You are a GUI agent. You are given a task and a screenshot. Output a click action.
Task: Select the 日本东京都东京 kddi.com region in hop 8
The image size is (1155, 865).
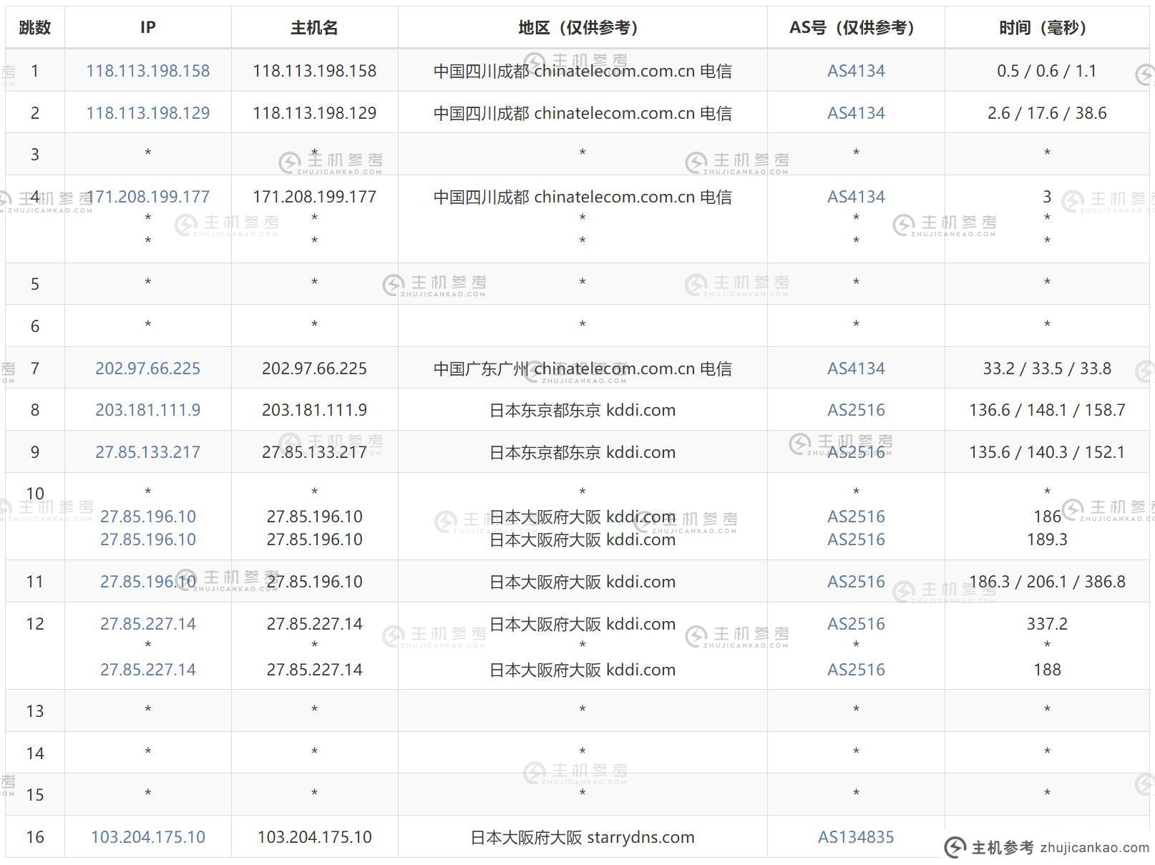[583, 410]
